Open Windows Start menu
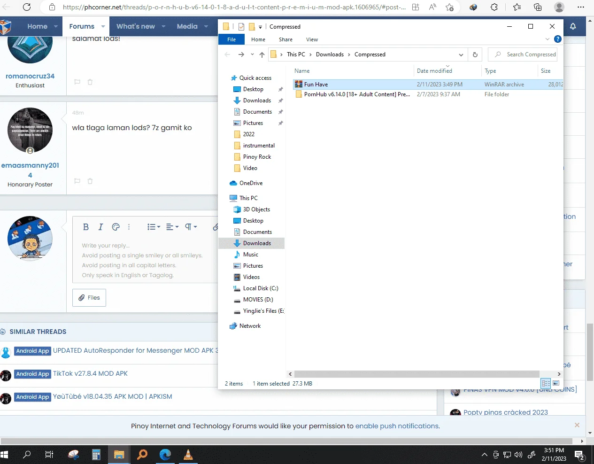Image resolution: width=594 pixels, height=464 pixels. [x=5, y=454]
